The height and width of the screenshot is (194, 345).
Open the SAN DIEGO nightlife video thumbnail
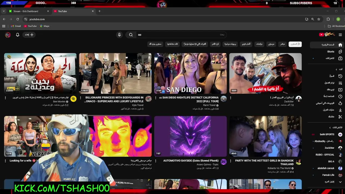[190, 73]
